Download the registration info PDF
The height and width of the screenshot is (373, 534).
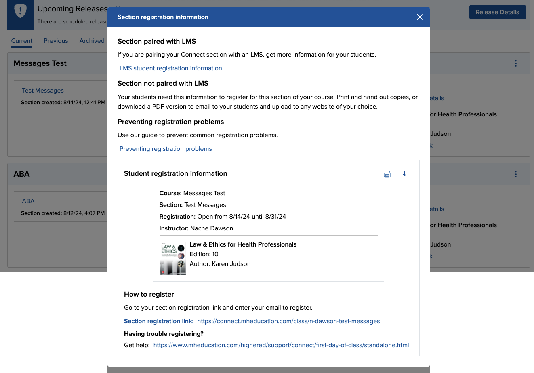tap(404, 174)
